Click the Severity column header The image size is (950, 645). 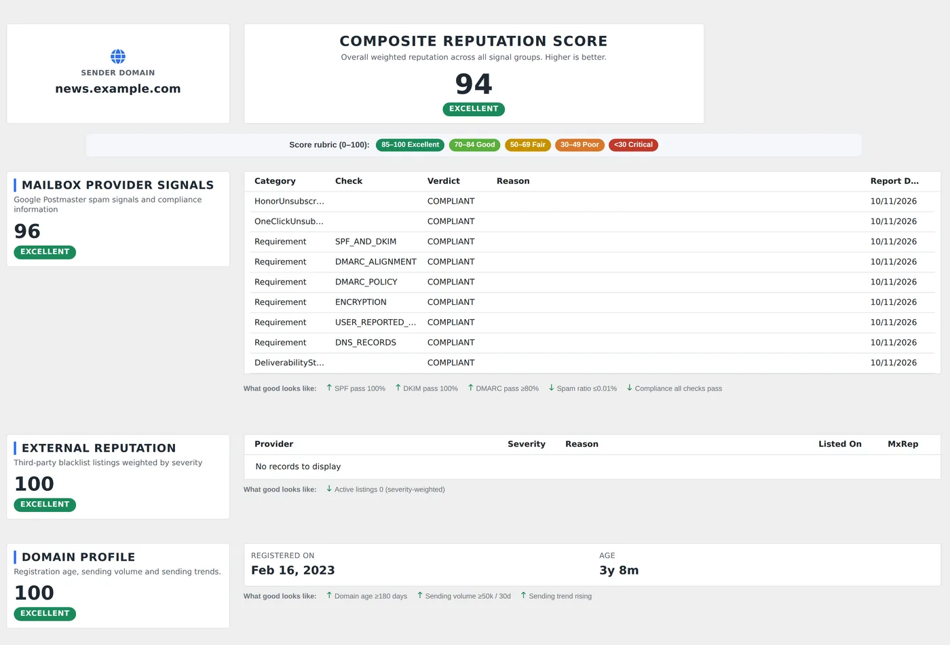[527, 444]
